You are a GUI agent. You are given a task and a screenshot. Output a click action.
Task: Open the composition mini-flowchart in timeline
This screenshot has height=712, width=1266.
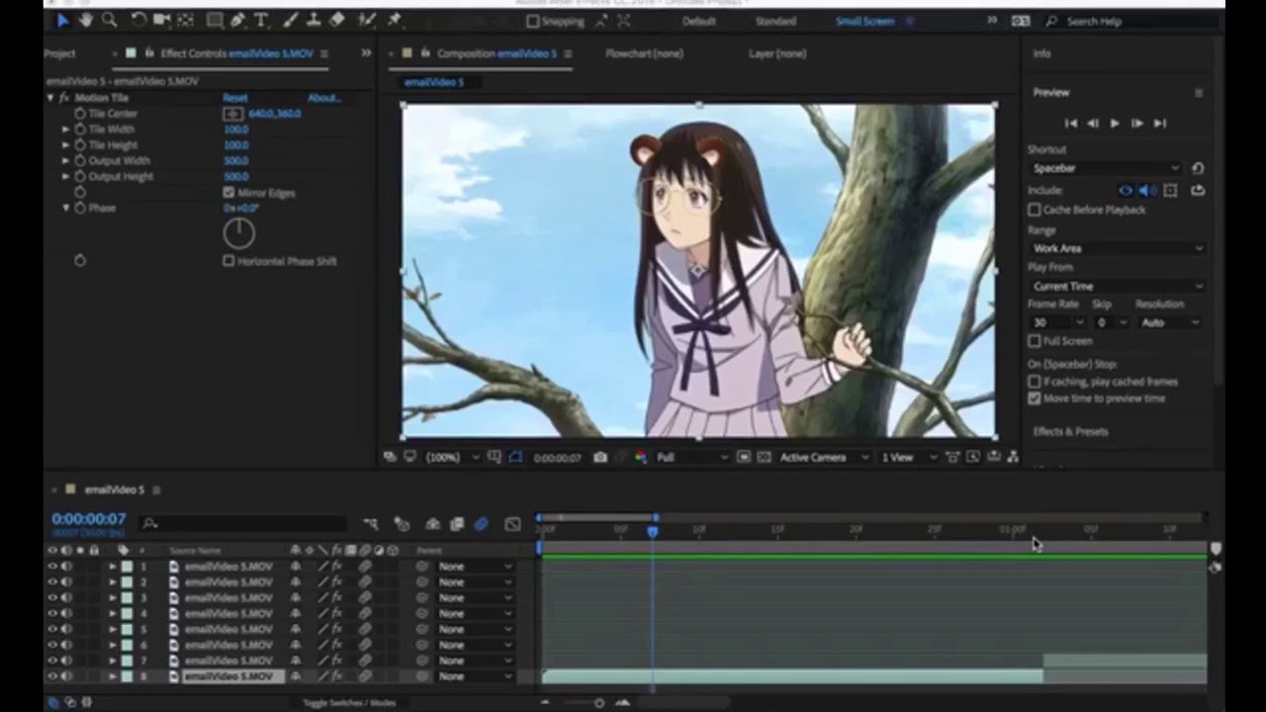click(370, 524)
